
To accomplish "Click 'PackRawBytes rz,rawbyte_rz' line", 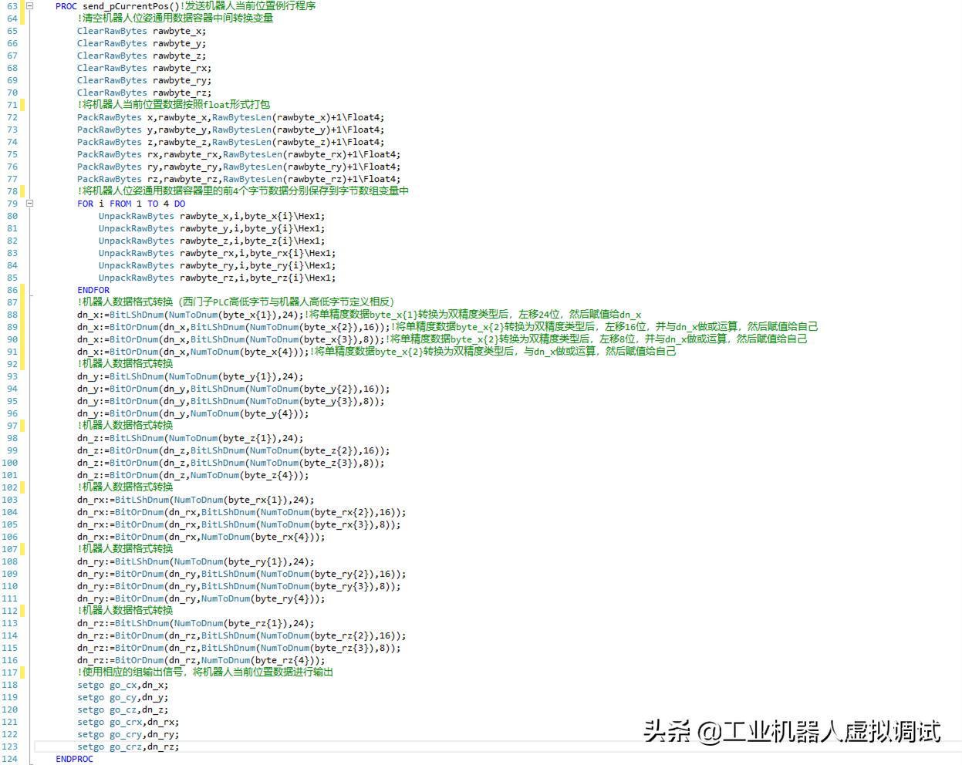I will click(x=238, y=179).
